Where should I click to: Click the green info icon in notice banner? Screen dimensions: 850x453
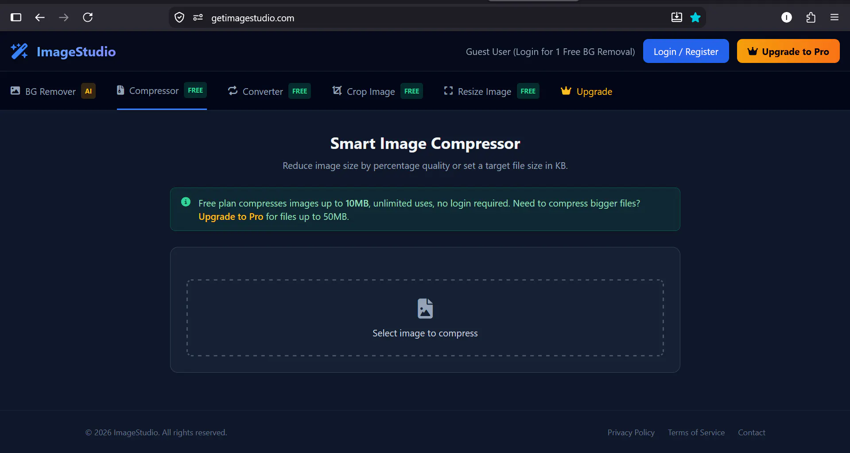(186, 202)
